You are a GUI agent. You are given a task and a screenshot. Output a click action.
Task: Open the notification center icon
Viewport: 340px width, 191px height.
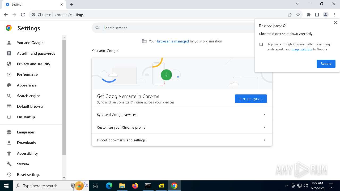click(331, 186)
